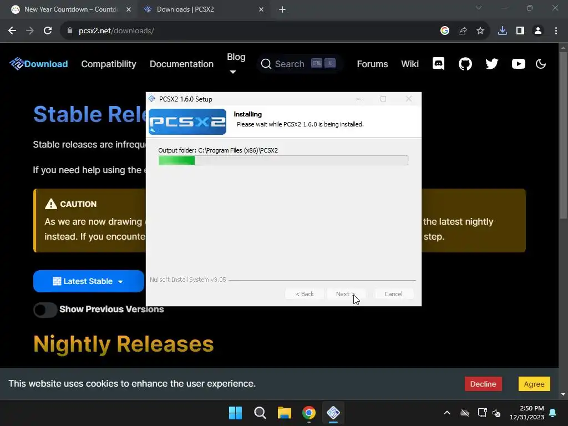This screenshot has height=426, width=568.
Task: Open the PCSX2 Twitter icon
Action: 491,64
